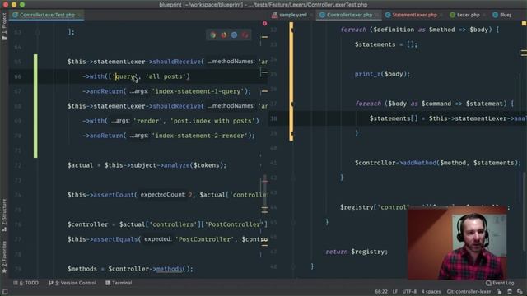Open UTF-8 encoding selector in status bar

409,292
